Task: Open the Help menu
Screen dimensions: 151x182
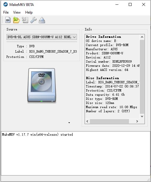Action: (x=29, y=12)
